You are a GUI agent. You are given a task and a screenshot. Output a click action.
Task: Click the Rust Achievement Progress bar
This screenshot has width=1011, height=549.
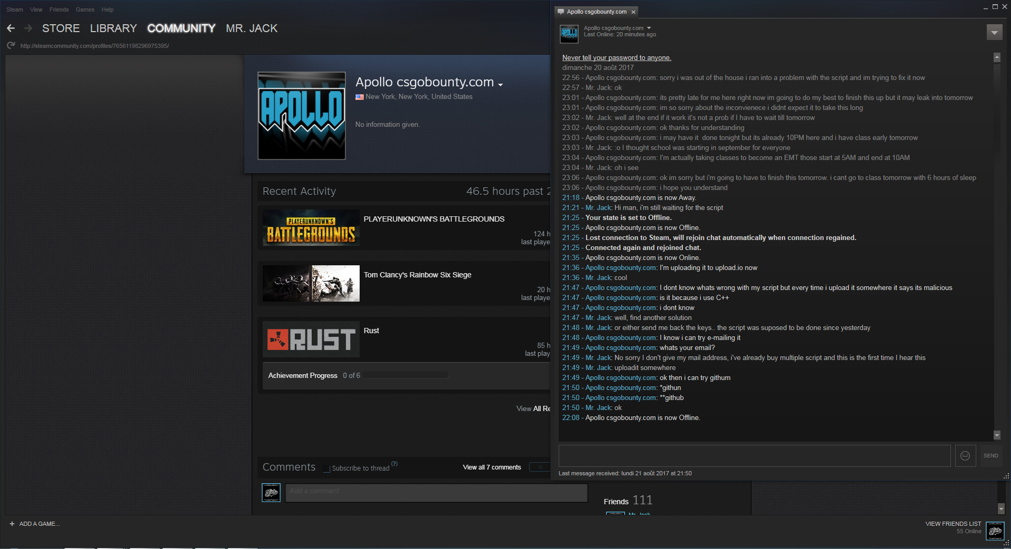(405, 375)
